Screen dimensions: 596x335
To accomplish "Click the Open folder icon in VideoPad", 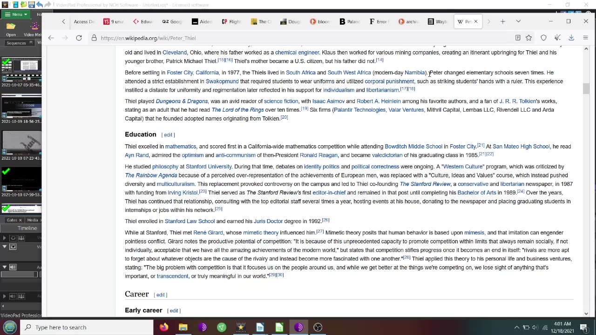I will [x=11, y=29].
